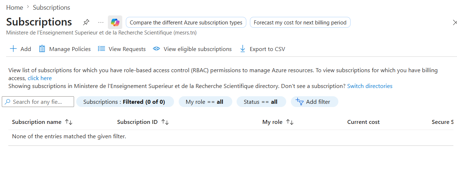
Task: Open View Requests
Action: tap(122, 49)
